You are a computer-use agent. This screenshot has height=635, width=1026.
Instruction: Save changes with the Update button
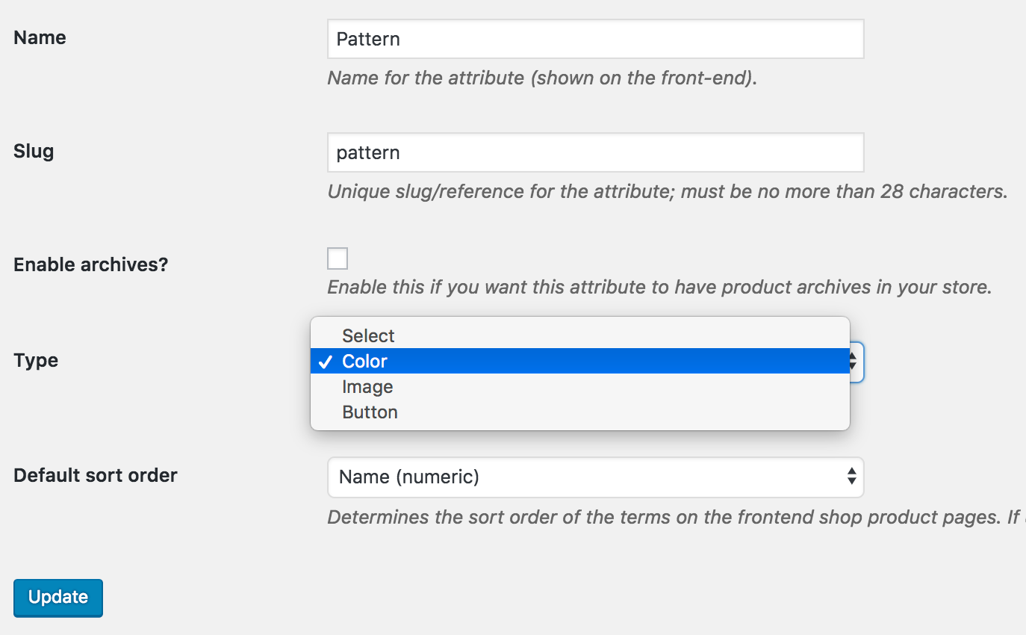(x=57, y=598)
